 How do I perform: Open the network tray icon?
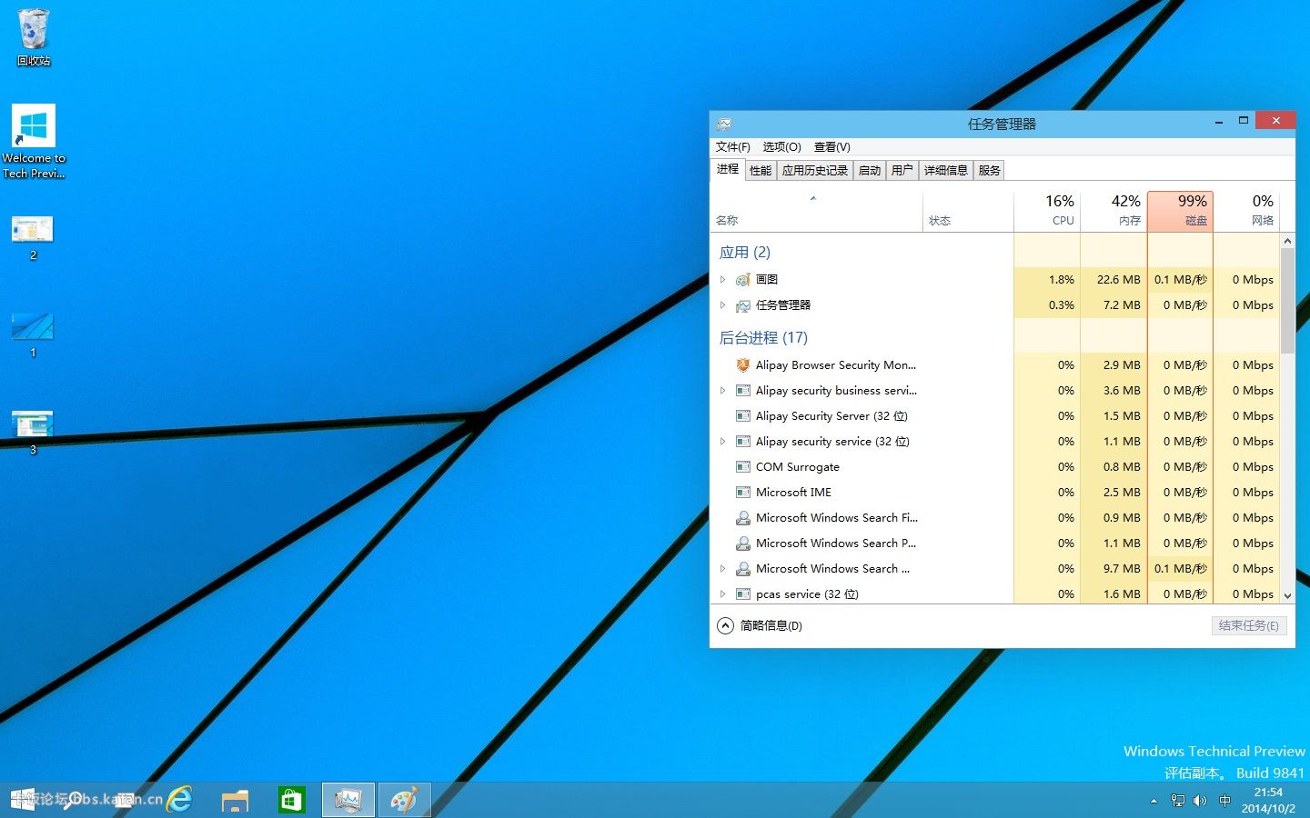coord(1178,801)
